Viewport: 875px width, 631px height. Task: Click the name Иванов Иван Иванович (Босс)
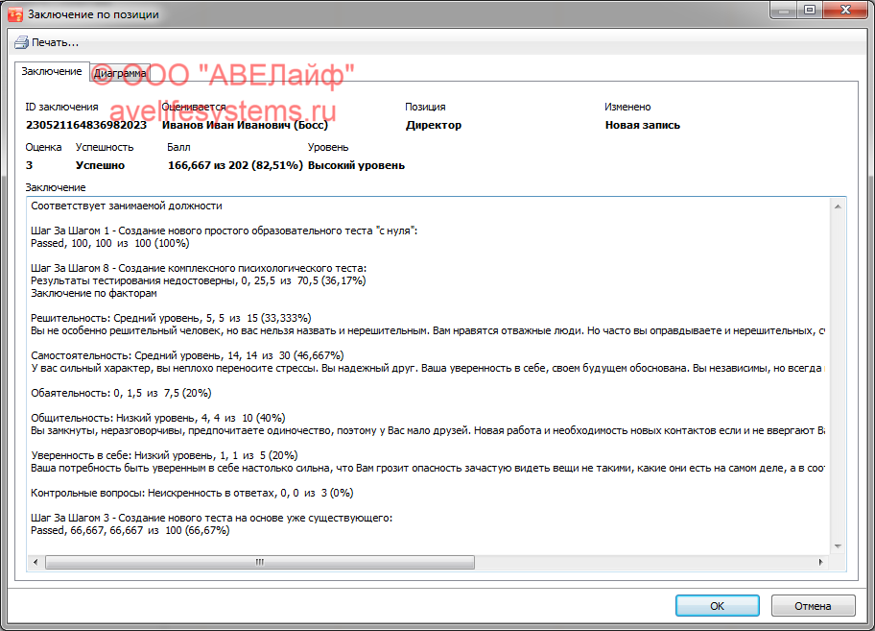[245, 125]
